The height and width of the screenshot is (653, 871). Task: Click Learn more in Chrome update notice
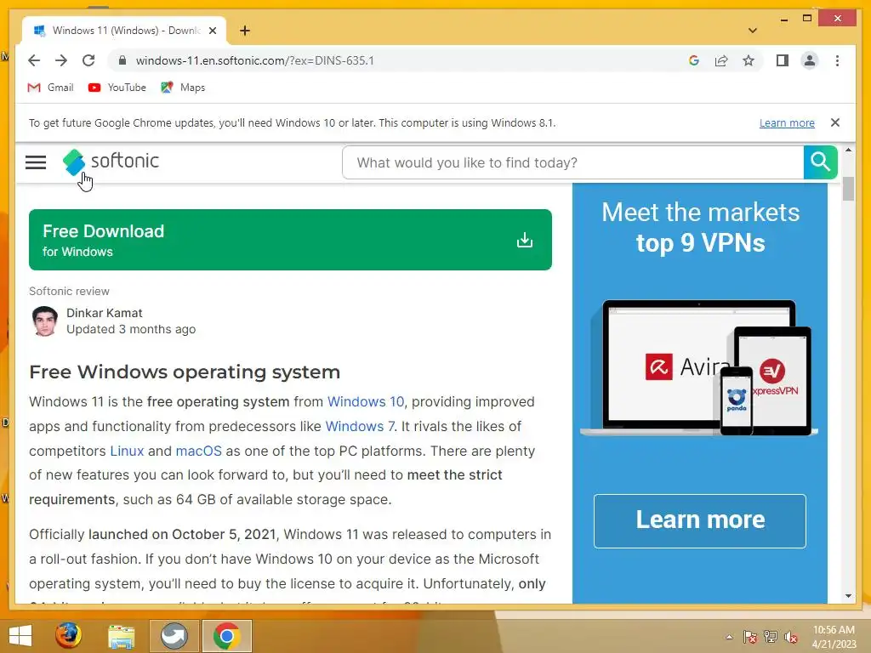coord(787,122)
